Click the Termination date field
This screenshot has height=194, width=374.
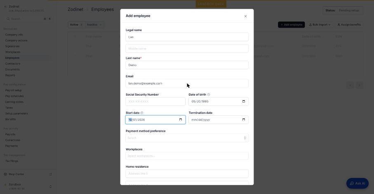click(219, 119)
